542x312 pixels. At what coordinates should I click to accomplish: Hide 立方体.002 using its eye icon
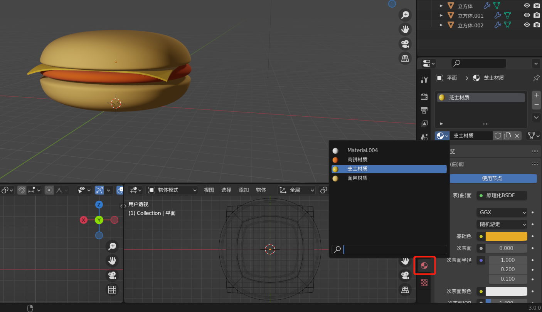(527, 25)
